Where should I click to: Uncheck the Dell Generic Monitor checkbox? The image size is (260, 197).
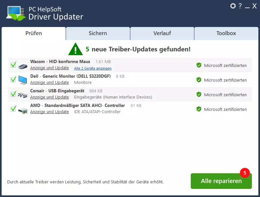tap(13, 79)
